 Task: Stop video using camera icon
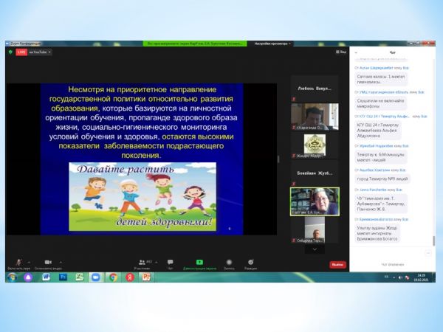click(48, 262)
